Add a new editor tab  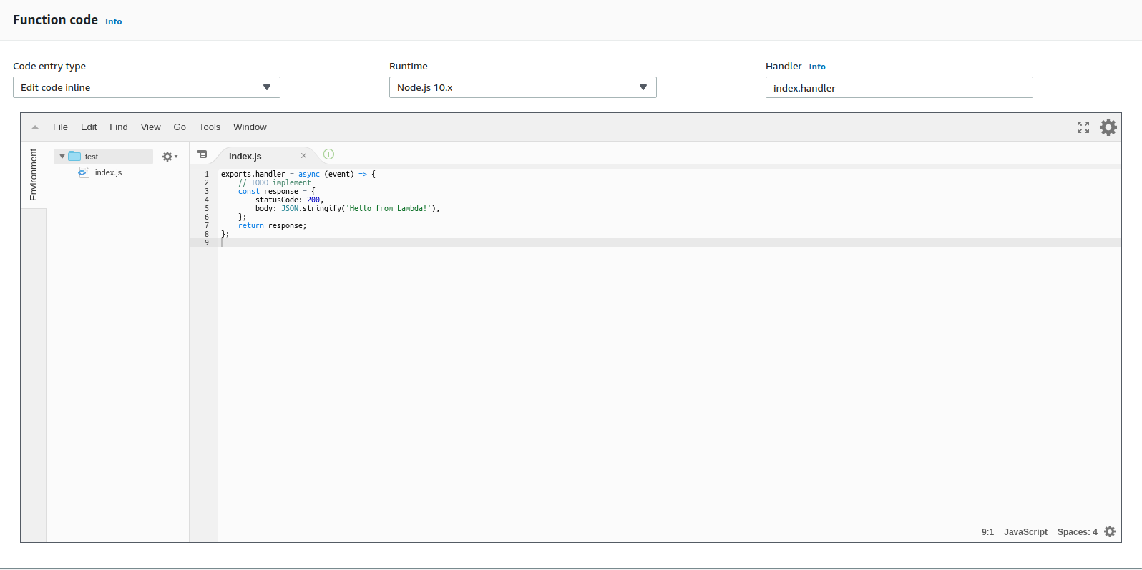tap(328, 154)
